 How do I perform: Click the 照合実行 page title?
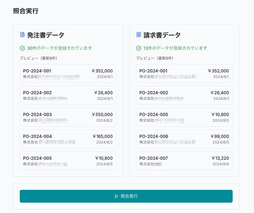pos(26,11)
